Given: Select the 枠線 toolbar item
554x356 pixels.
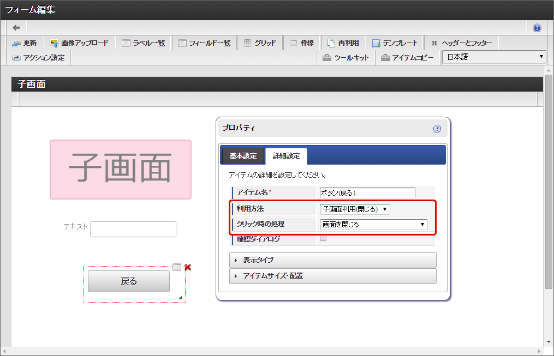Looking at the screenshot, I should pyautogui.click(x=302, y=43).
